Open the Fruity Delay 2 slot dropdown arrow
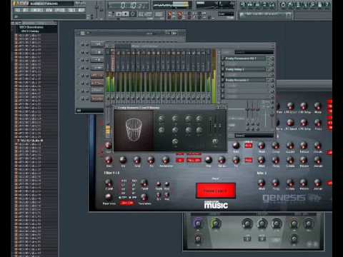 coord(267,69)
